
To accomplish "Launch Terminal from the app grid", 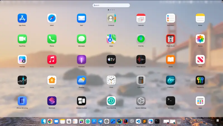I will [x=171, y=101].
